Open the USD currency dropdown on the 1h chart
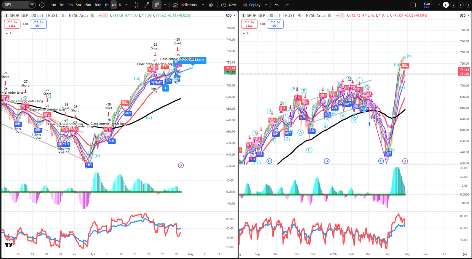This screenshot has width=472, height=259. click(x=231, y=15)
